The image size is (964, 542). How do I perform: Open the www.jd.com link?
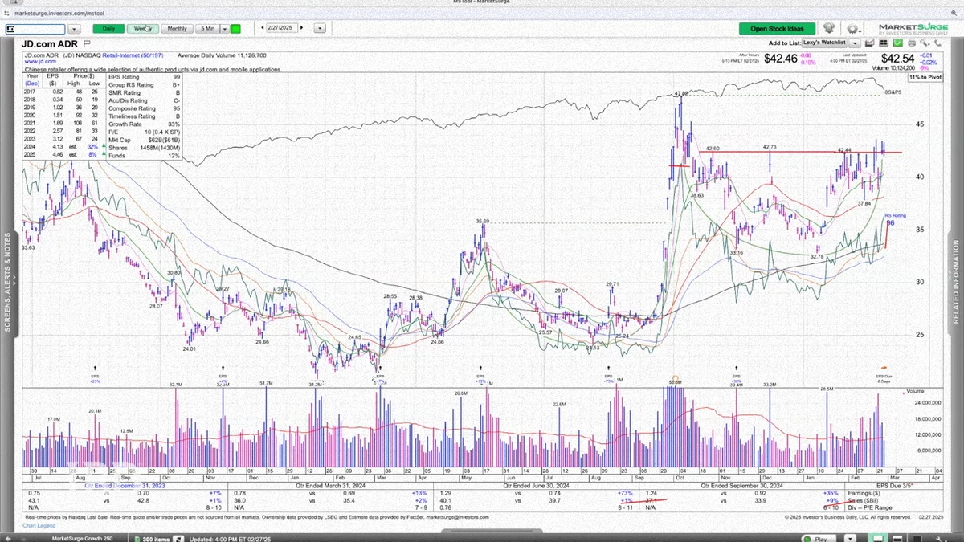(x=39, y=61)
